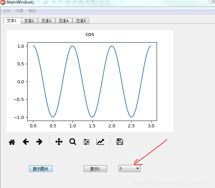The height and width of the screenshot is (188, 215).
Task: Click the x-axis label 2.0
Action: 112,126
